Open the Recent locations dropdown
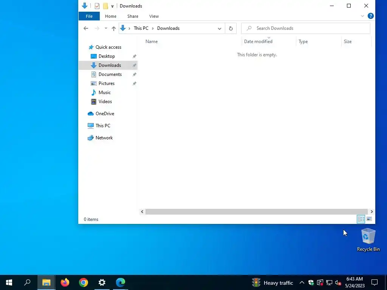387x290 pixels. click(106, 28)
